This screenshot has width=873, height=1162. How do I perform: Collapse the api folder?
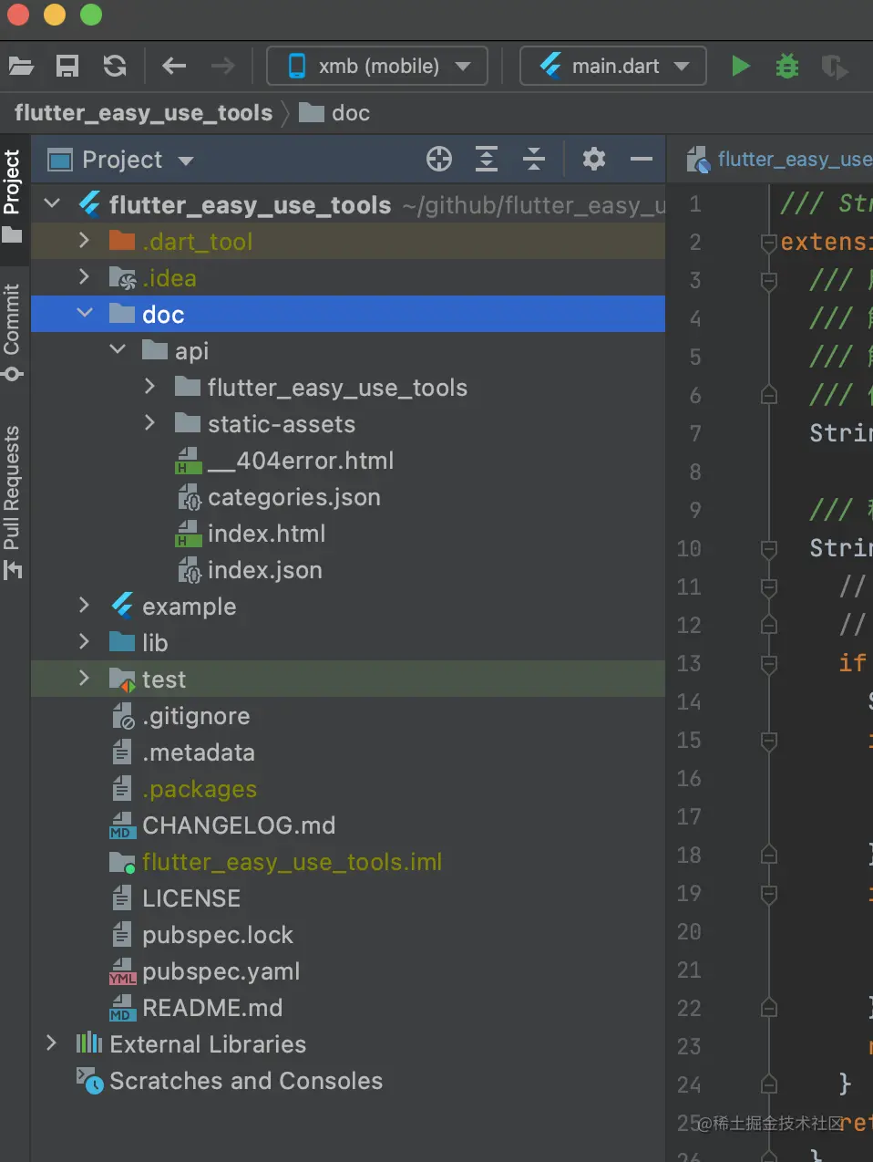pos(118,350)
